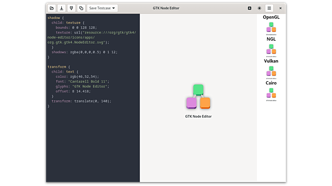Place cursor on the 'shadow {' line
The image size is (332, 186).
[x=56, y=18]
